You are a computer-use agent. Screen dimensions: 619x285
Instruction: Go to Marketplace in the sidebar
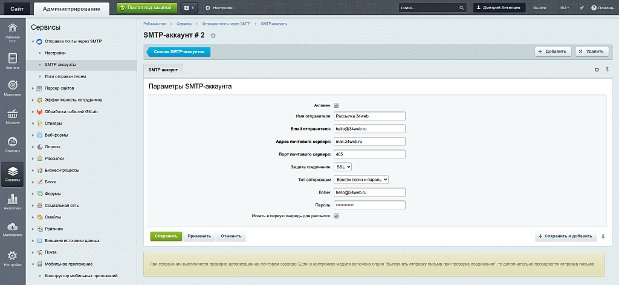click(12, 229)
